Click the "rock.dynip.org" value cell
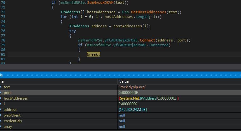Viewport: 241px width, 131px height. tap(132, 87)
